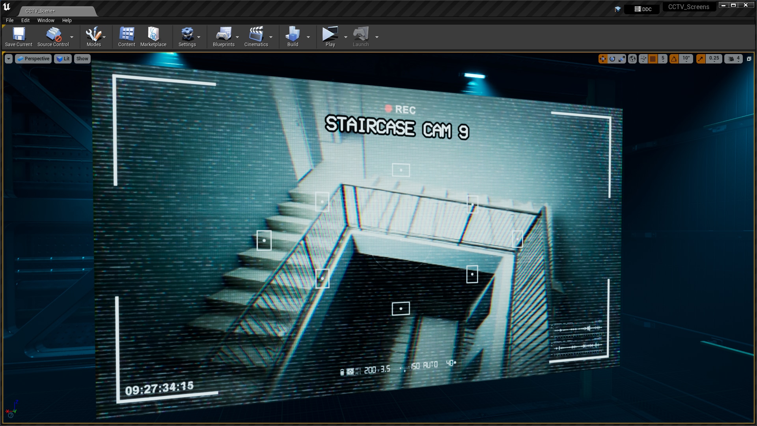Screen dimensions: 757x426
Task: Open the Lit view mode dropdown
Action: tap(63, 58)
